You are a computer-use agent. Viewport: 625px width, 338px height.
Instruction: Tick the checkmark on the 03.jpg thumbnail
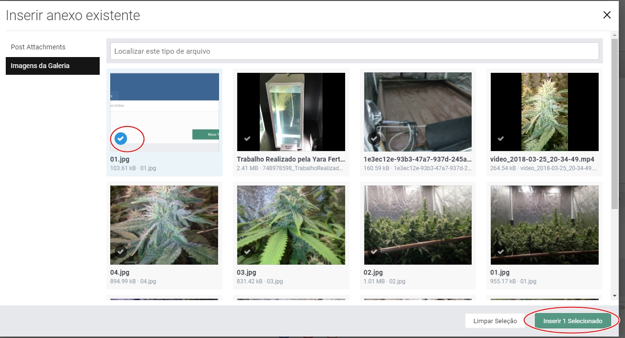[x=247, y=252]
